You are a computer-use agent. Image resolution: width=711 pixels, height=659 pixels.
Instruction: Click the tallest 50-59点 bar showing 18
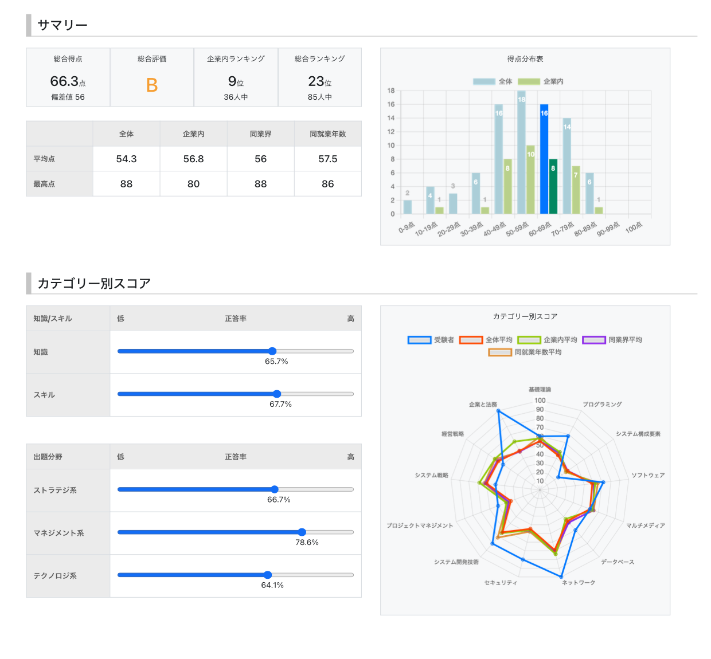click(521, 152)
